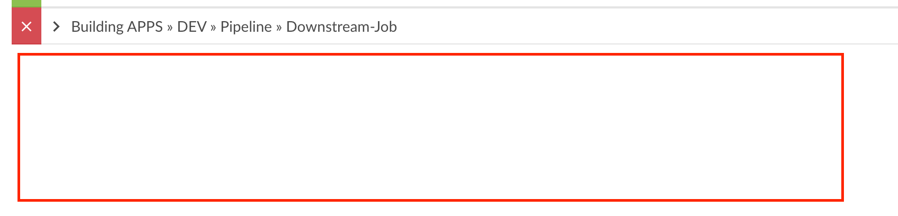Click the red-outlined panel's left edge

click(x=19, y=127)
